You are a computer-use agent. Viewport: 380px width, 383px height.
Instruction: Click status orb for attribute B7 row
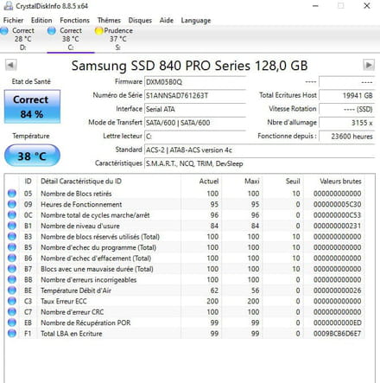point(12,269)
